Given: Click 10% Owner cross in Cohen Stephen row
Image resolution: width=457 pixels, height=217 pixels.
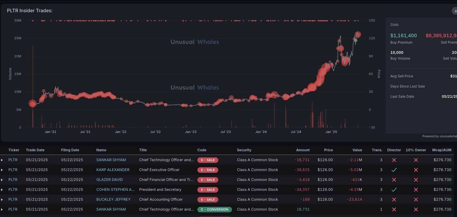Looking at the screenshot, I should click(416, 190).
